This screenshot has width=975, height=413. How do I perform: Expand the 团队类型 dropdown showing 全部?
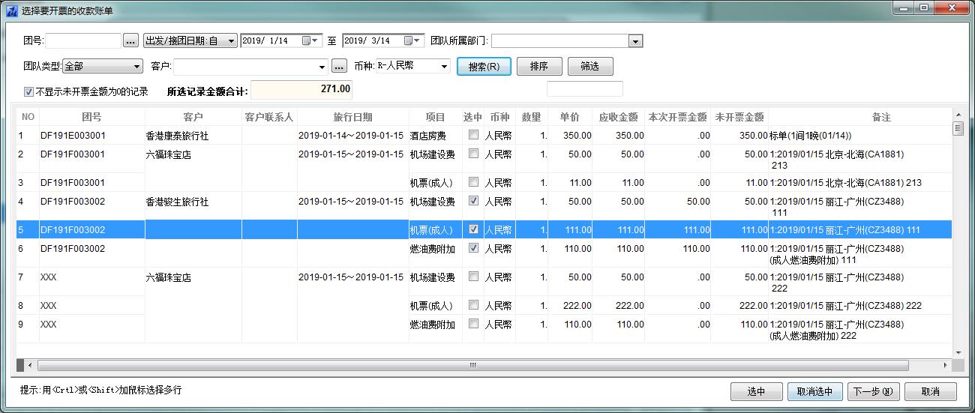(x=136, y=67)
